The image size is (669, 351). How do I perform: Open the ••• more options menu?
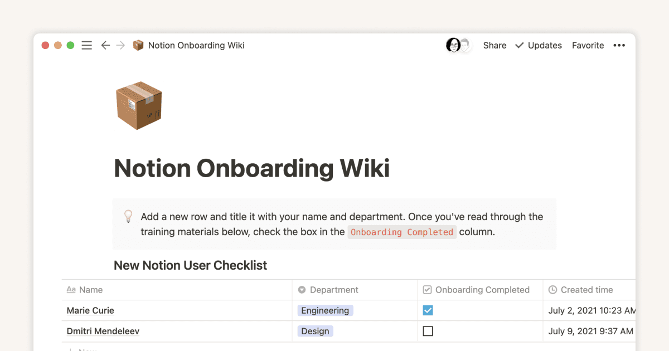click(x=619, y=45)
